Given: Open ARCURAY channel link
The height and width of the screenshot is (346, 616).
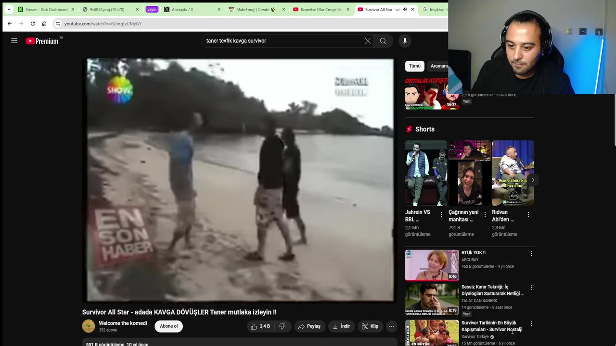Looking at the screenshot, I should click(470, 260).
